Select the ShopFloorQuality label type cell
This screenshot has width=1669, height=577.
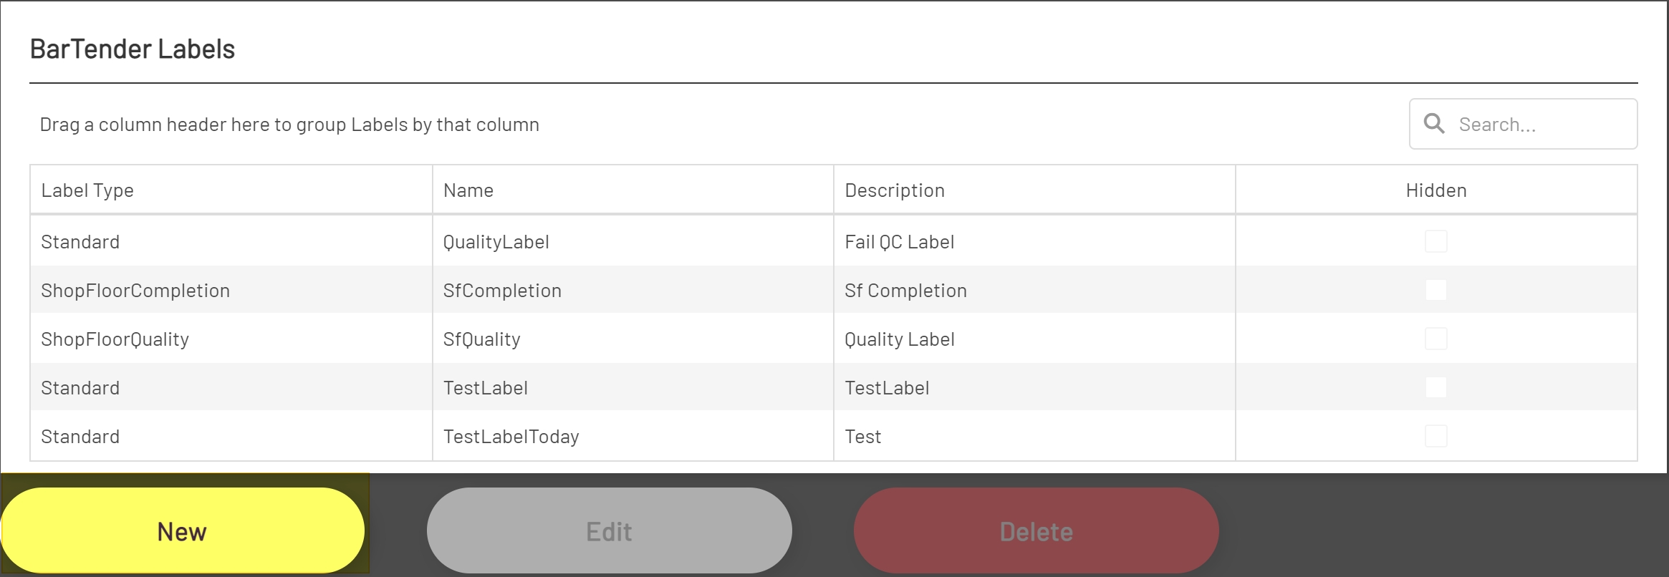(115, 339)
